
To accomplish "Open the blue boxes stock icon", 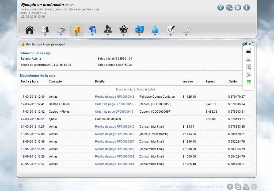I will [139, 29].
